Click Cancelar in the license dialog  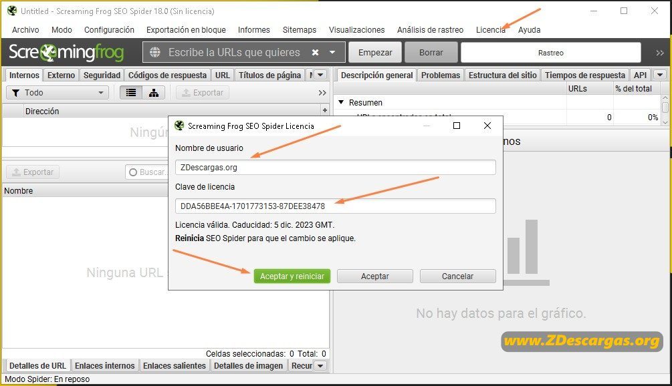click(x=458, y=276)
